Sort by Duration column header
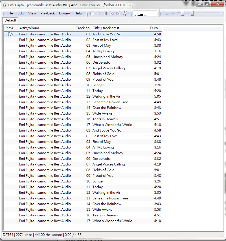The height and width of the screenshot is (241, 226). click(x=155, y=28)
